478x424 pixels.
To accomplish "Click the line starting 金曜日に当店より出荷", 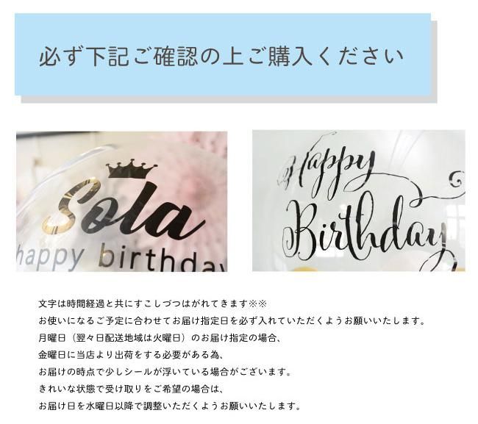I will point(132,355).
